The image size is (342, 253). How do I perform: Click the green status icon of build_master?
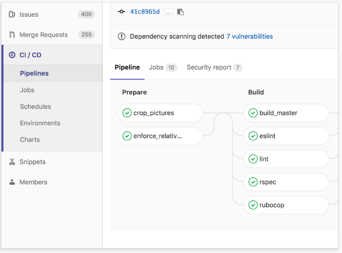pyautogui.click(x=253, y=113)
